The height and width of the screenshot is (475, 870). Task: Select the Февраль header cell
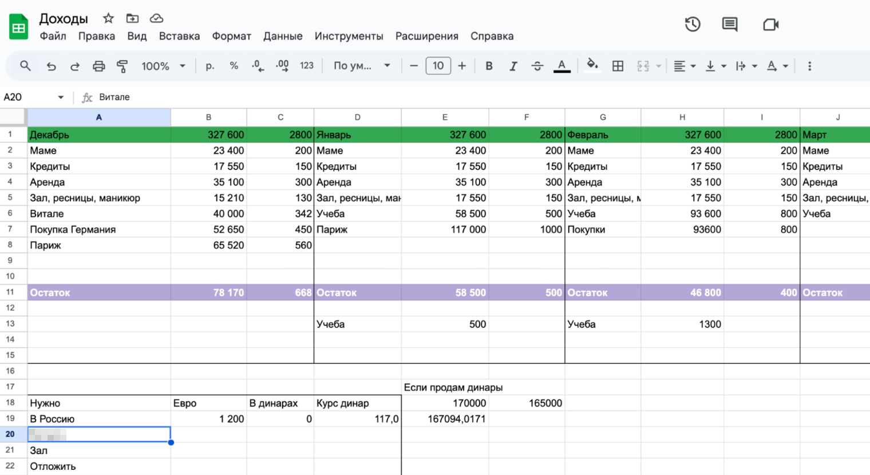[603, 135]
